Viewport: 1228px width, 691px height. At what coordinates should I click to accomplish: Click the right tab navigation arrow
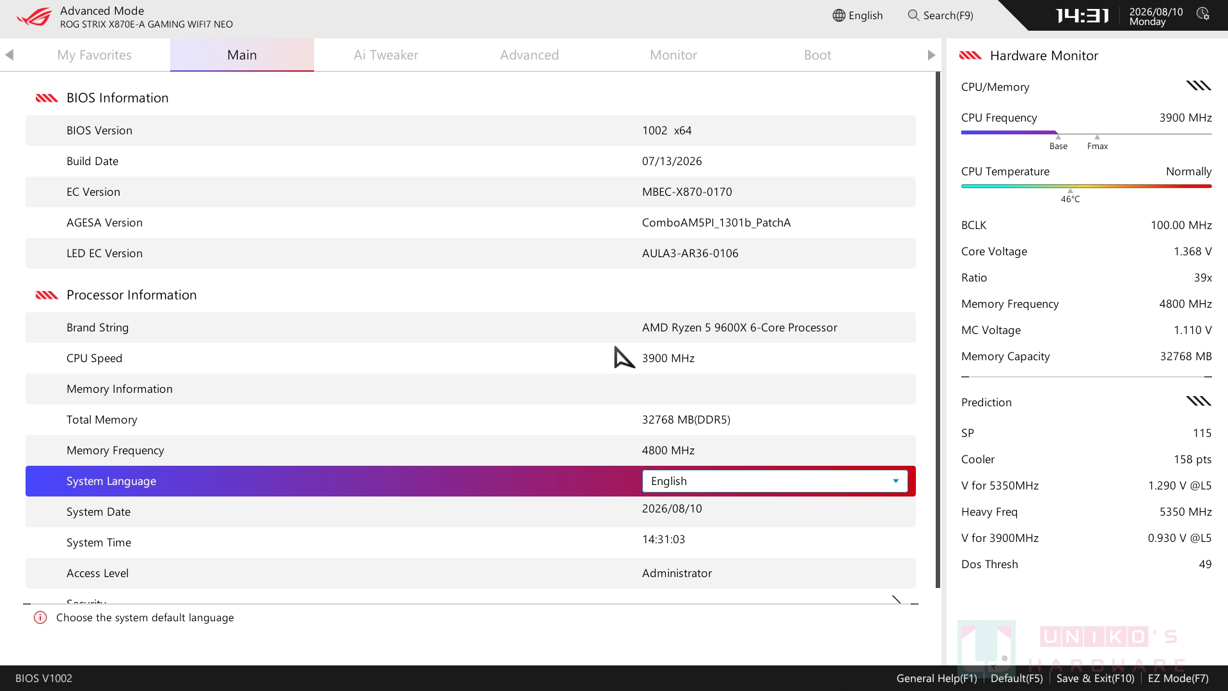click(931, 55)
